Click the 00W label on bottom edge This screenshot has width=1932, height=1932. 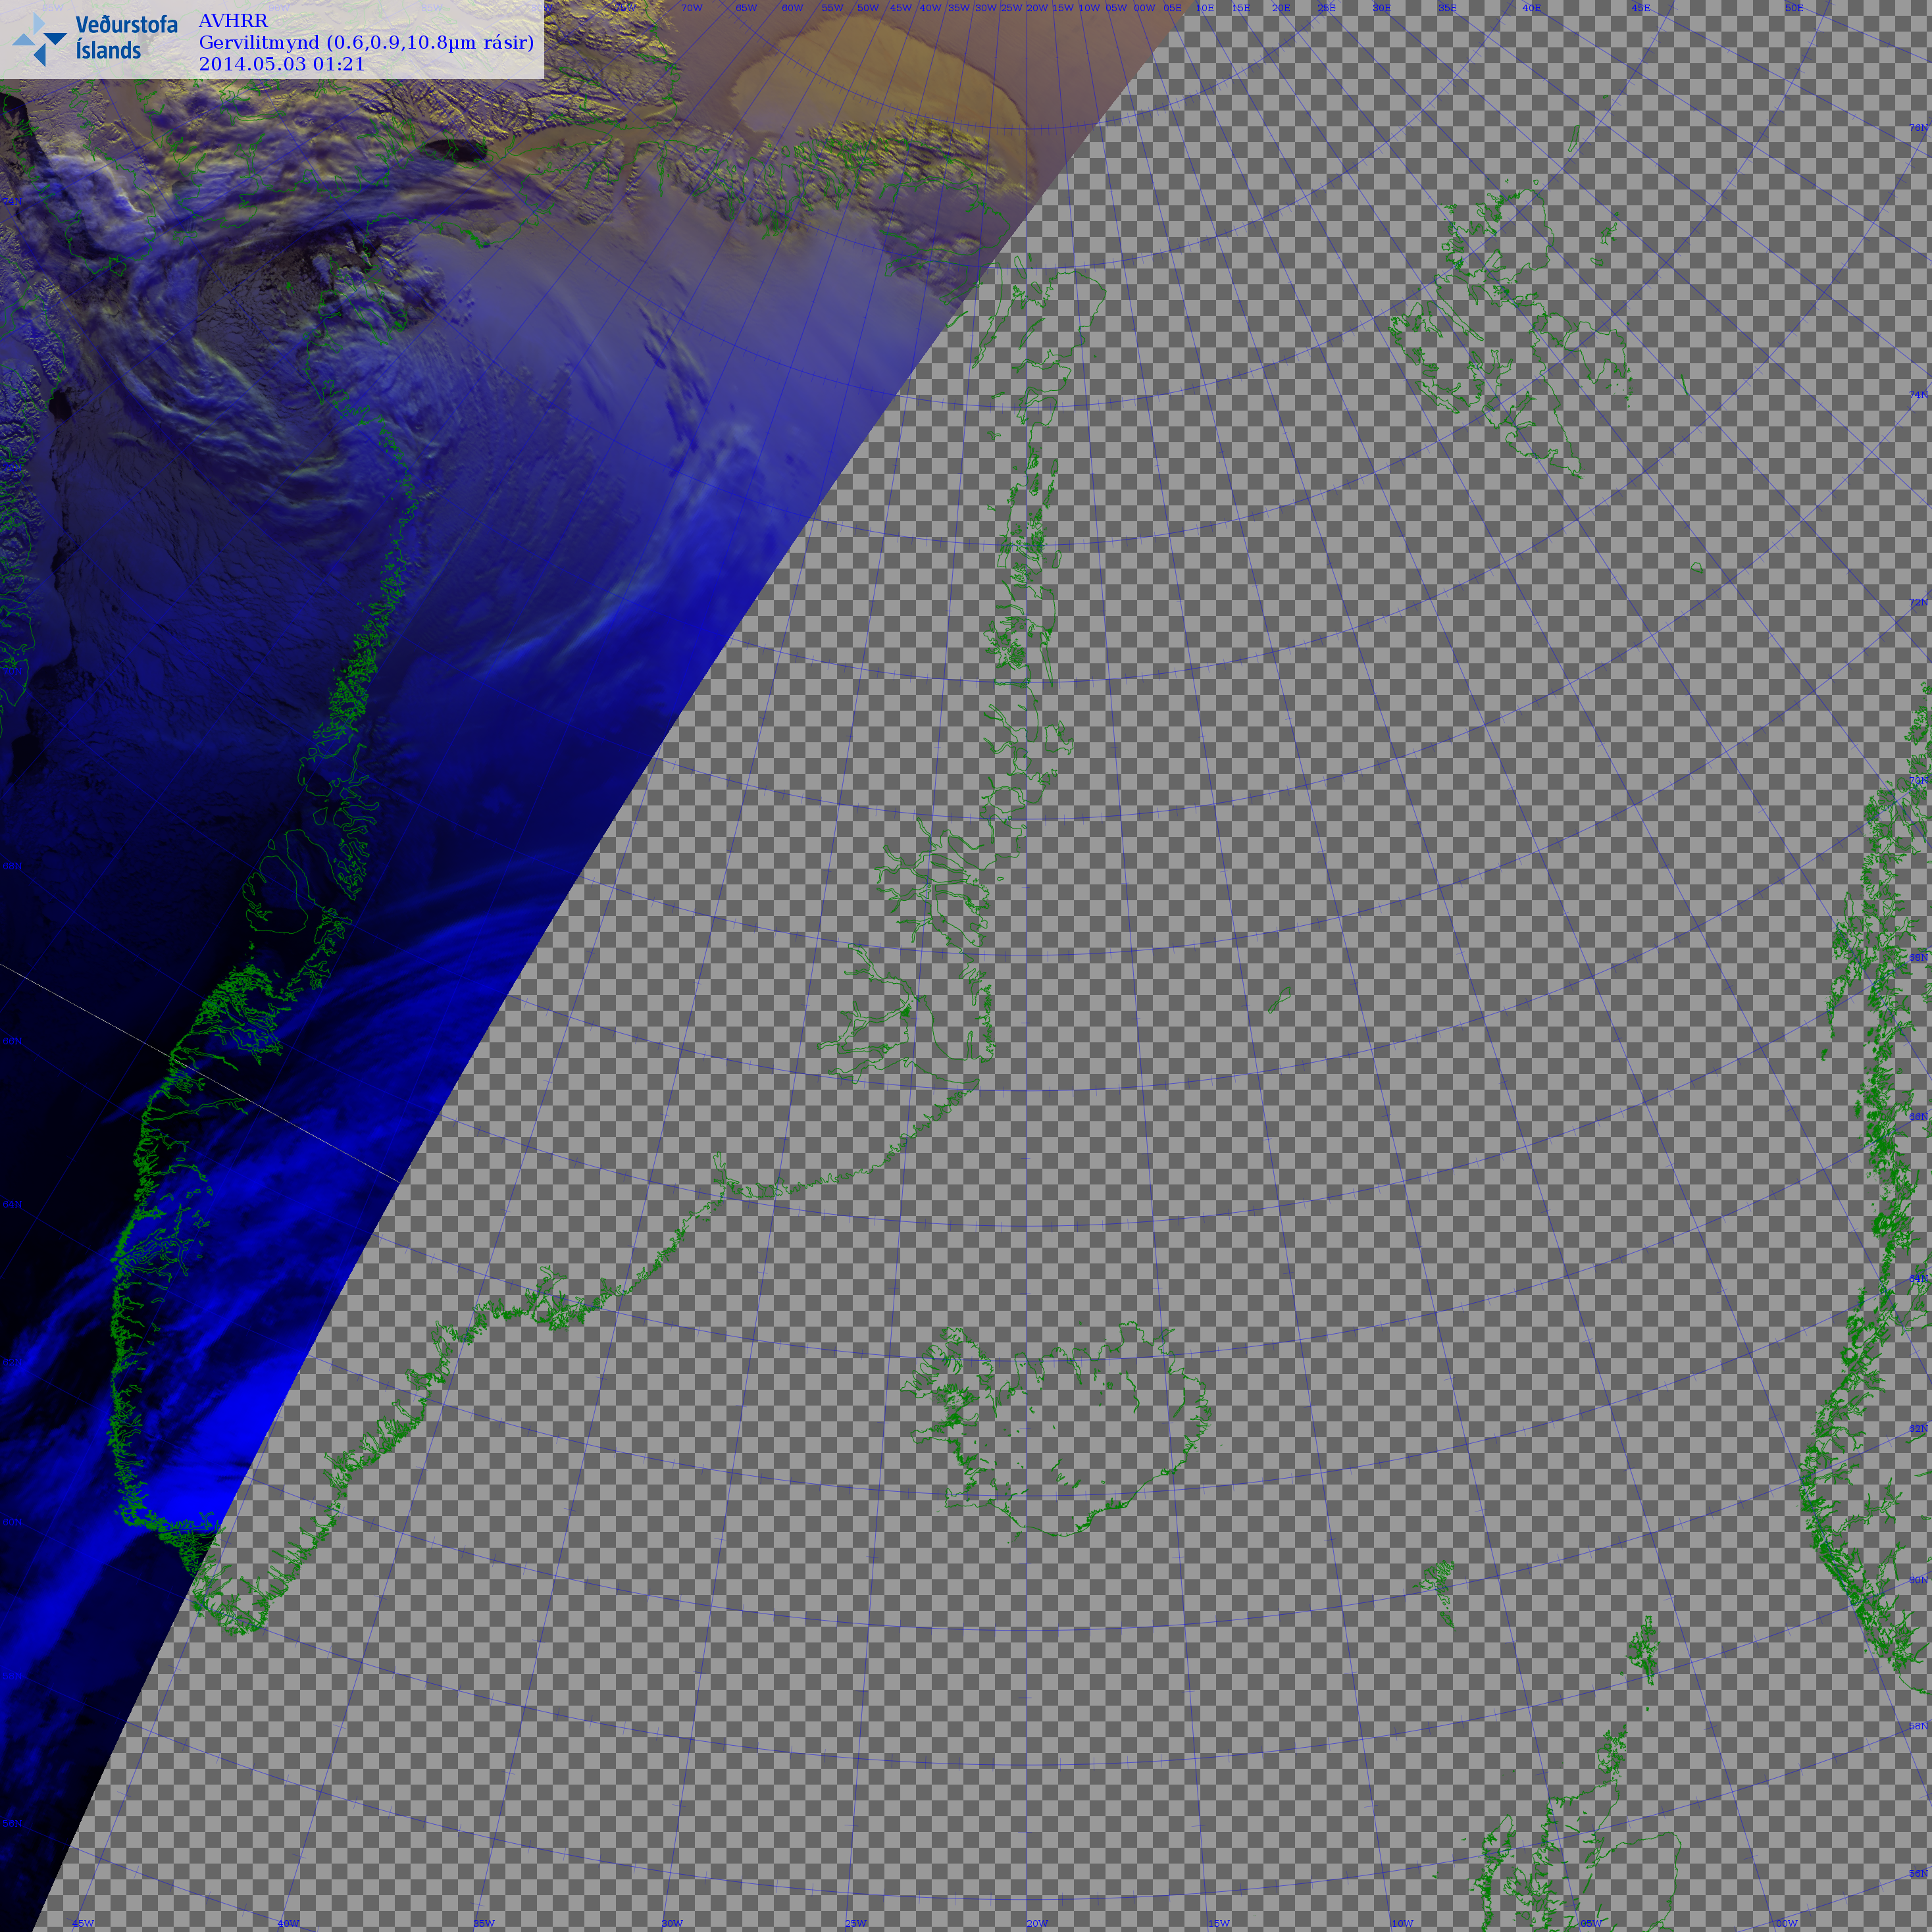pos(1786,1923)
